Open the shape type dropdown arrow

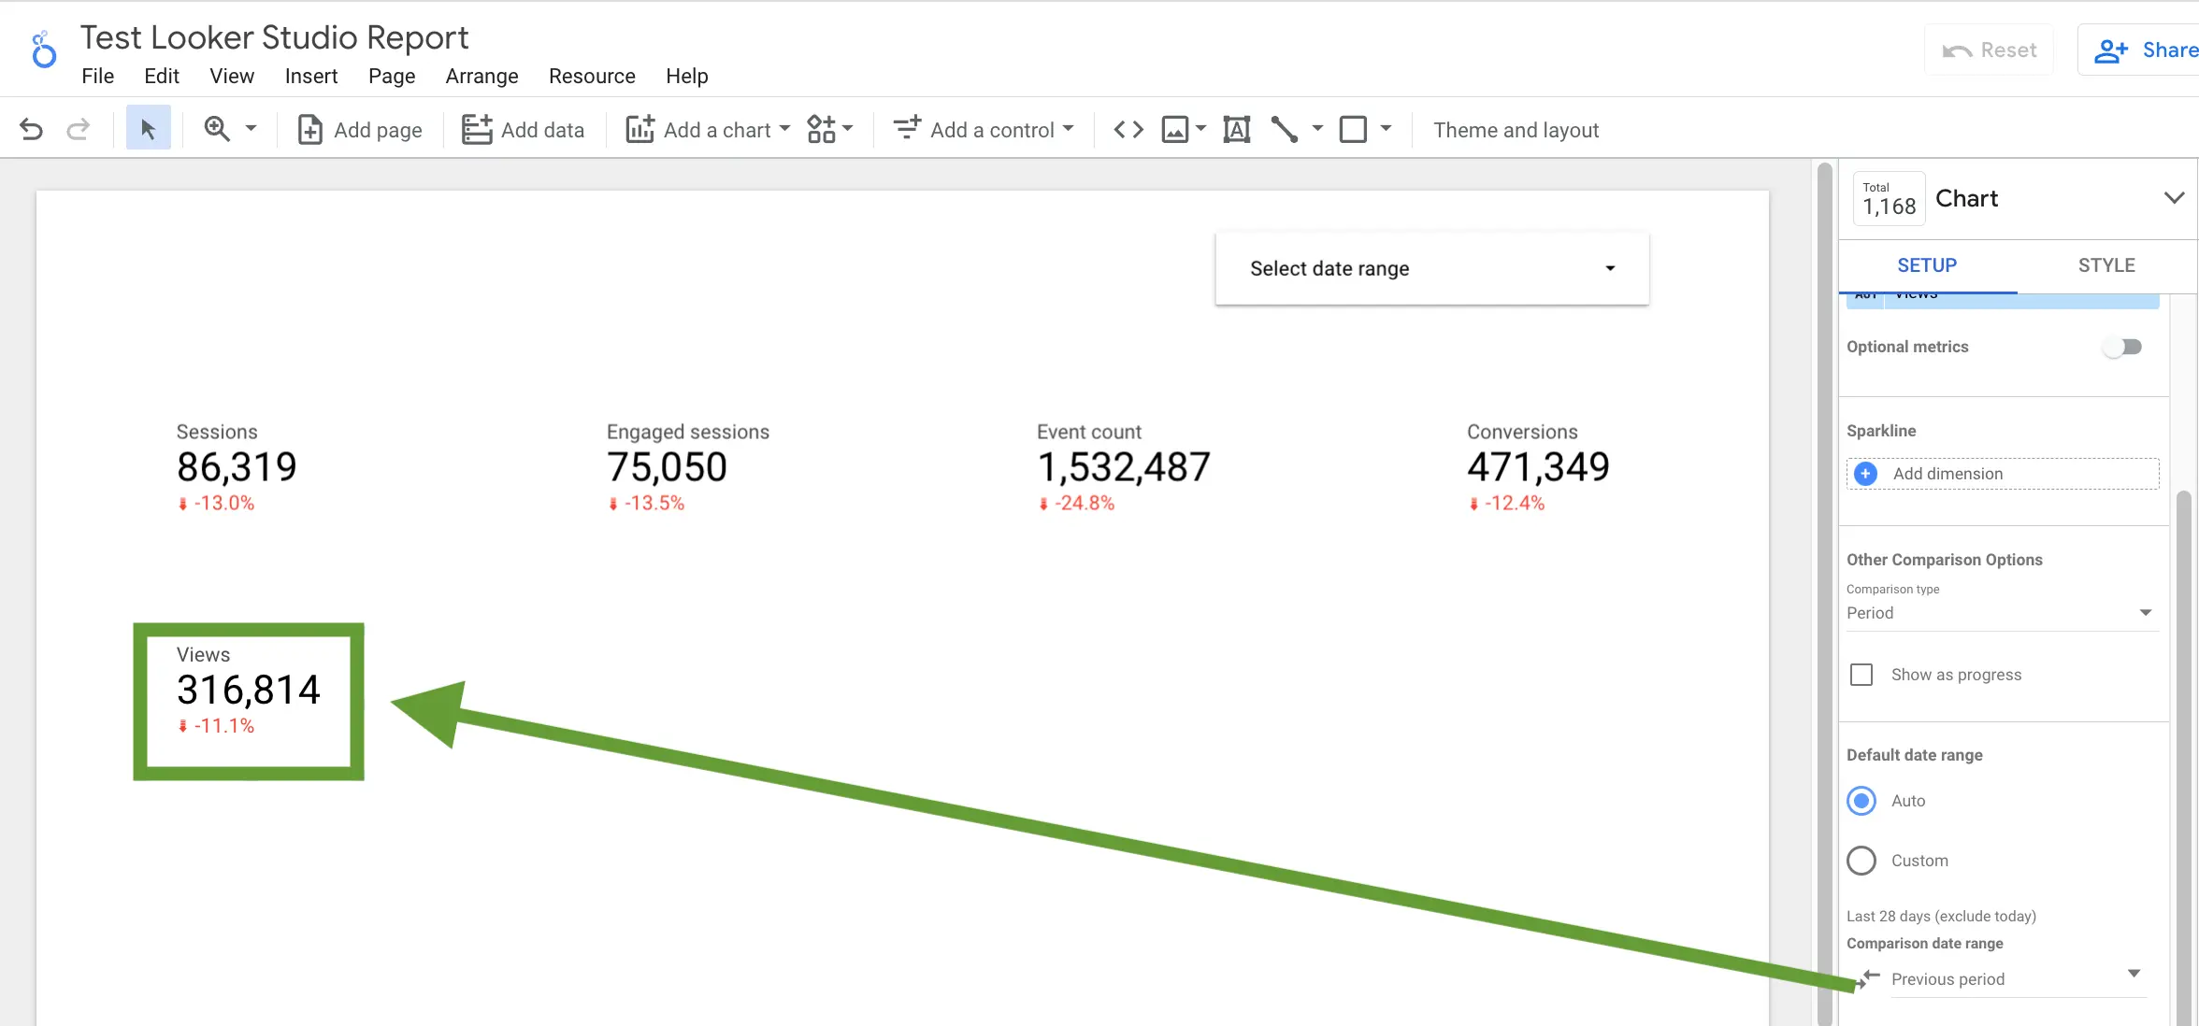point(1386,129)
